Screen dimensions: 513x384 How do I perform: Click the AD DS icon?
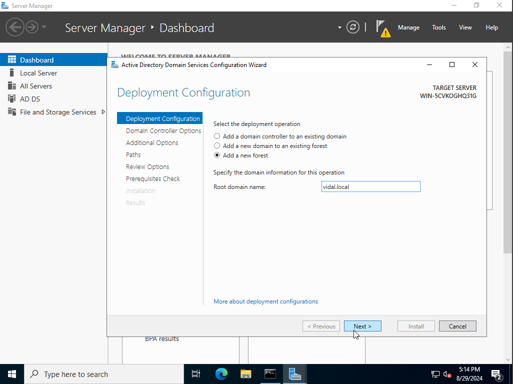point(12,98)
